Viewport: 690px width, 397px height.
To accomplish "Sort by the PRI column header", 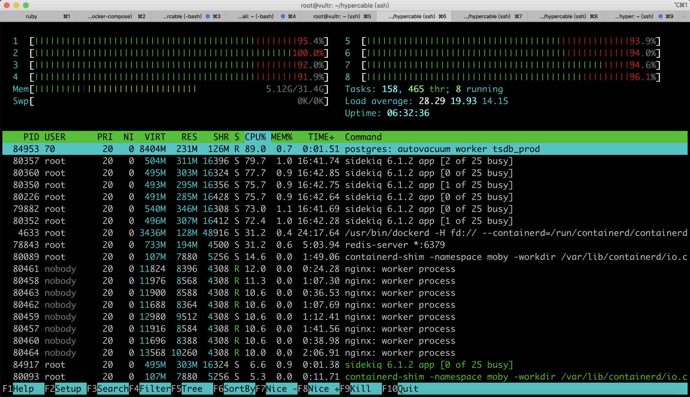I will 105,137.
